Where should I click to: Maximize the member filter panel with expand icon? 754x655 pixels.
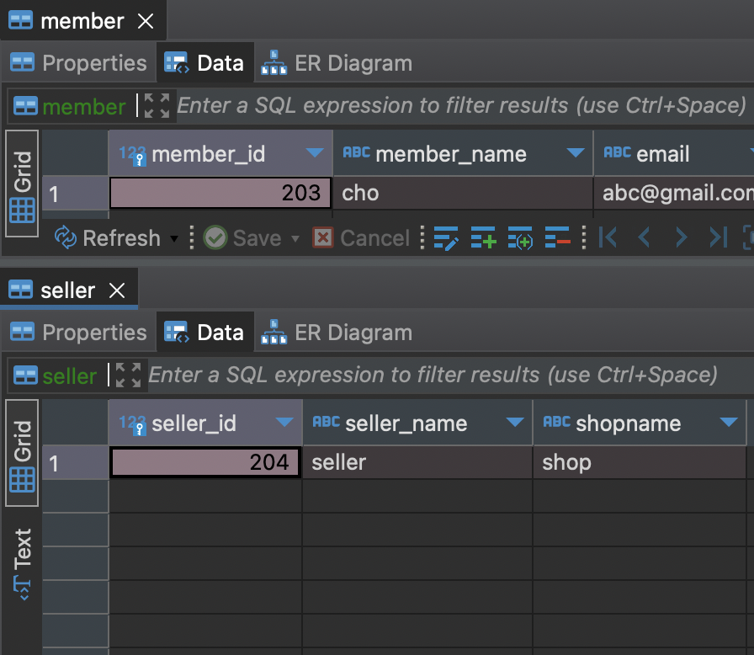tap(157, 106)
